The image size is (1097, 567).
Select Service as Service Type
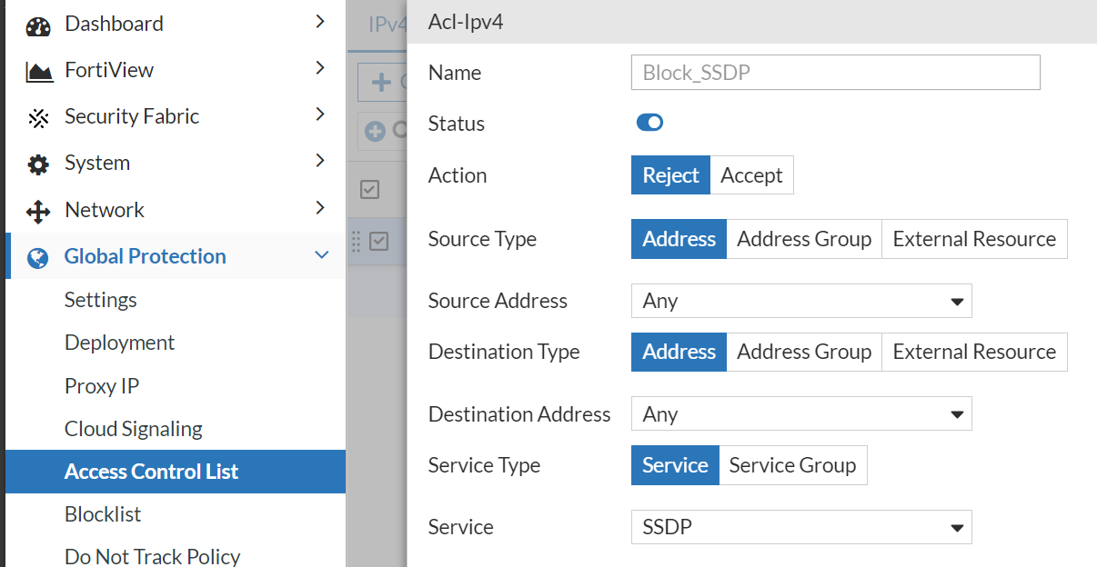(x=675, y=465)
